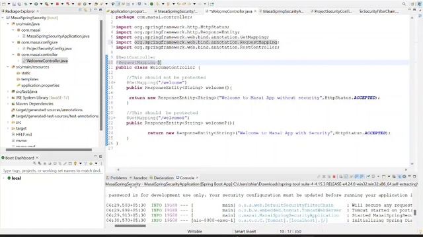Click the Save icon in the main toolbar
This screenshot has height=237, width=423.
click(14, 4)
